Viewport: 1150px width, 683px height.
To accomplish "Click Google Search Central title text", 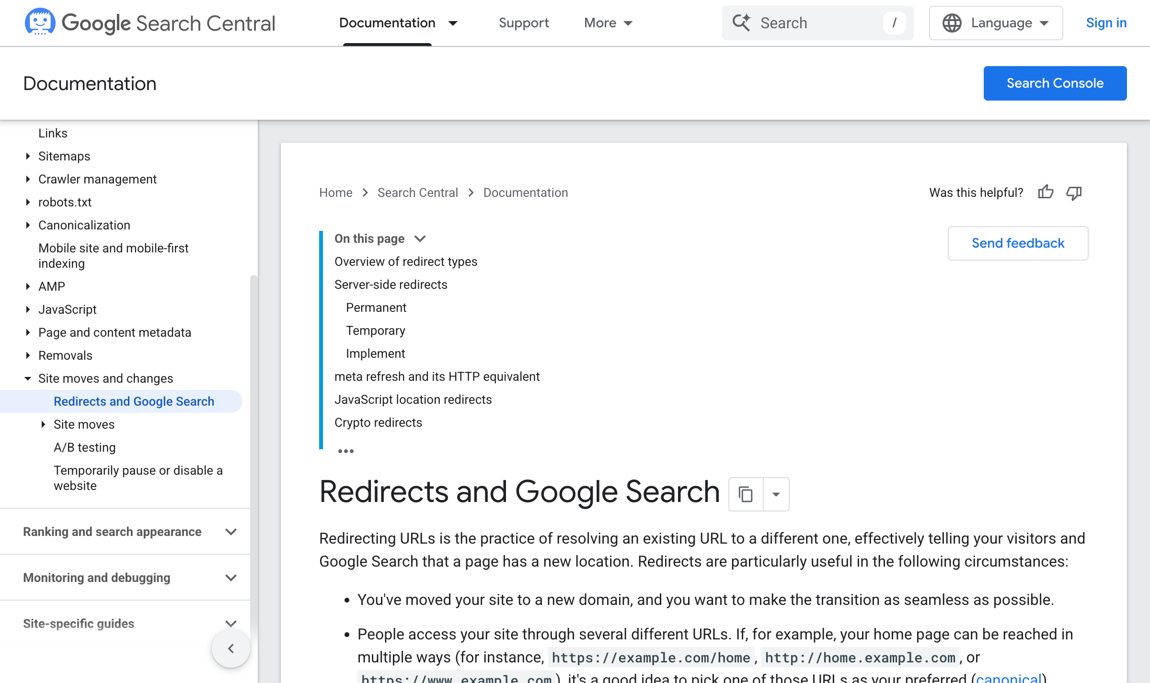I will 169,23.
